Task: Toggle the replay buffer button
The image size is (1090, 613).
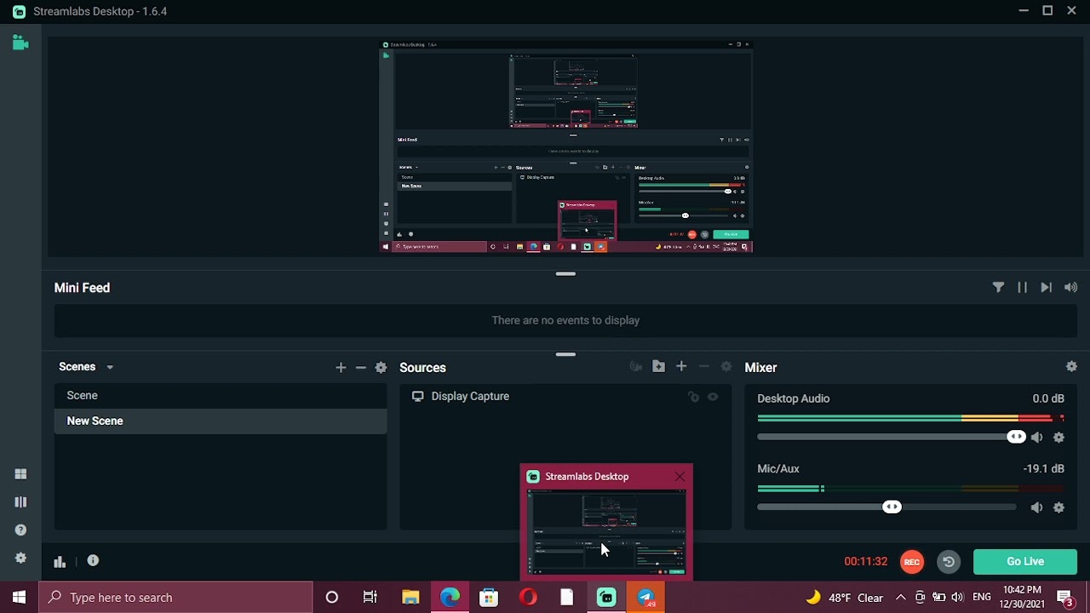Action: pos(949,562)
